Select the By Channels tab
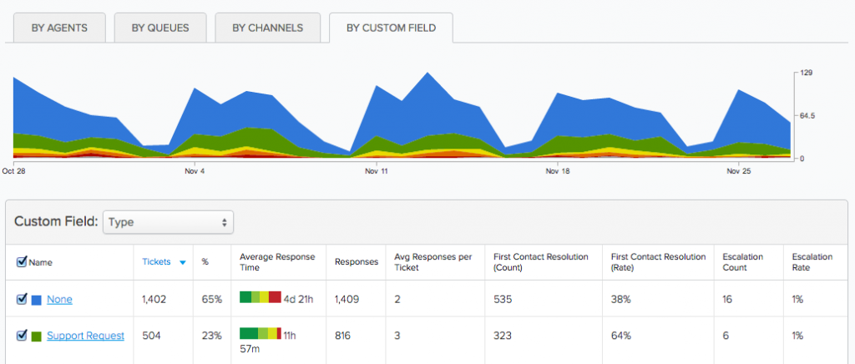The width and height of the screenshot is (855, 364). tap(268, 28)
